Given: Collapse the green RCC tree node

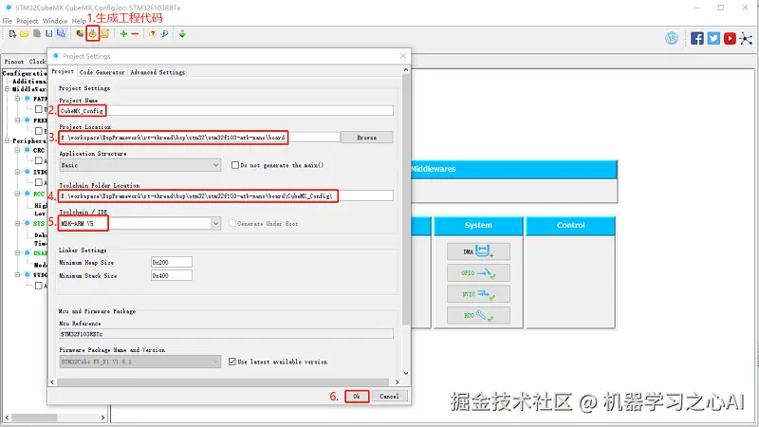Looking at the screenshot, I should click(x=17, y=194).
